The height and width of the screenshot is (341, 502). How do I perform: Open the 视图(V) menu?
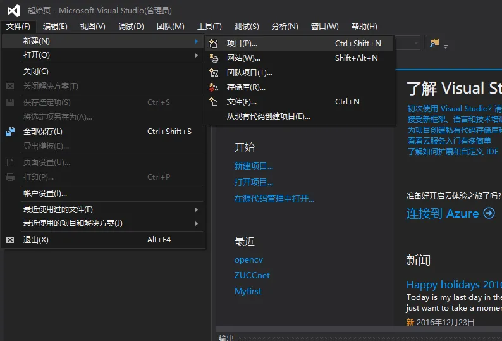[x=93, y=27]
